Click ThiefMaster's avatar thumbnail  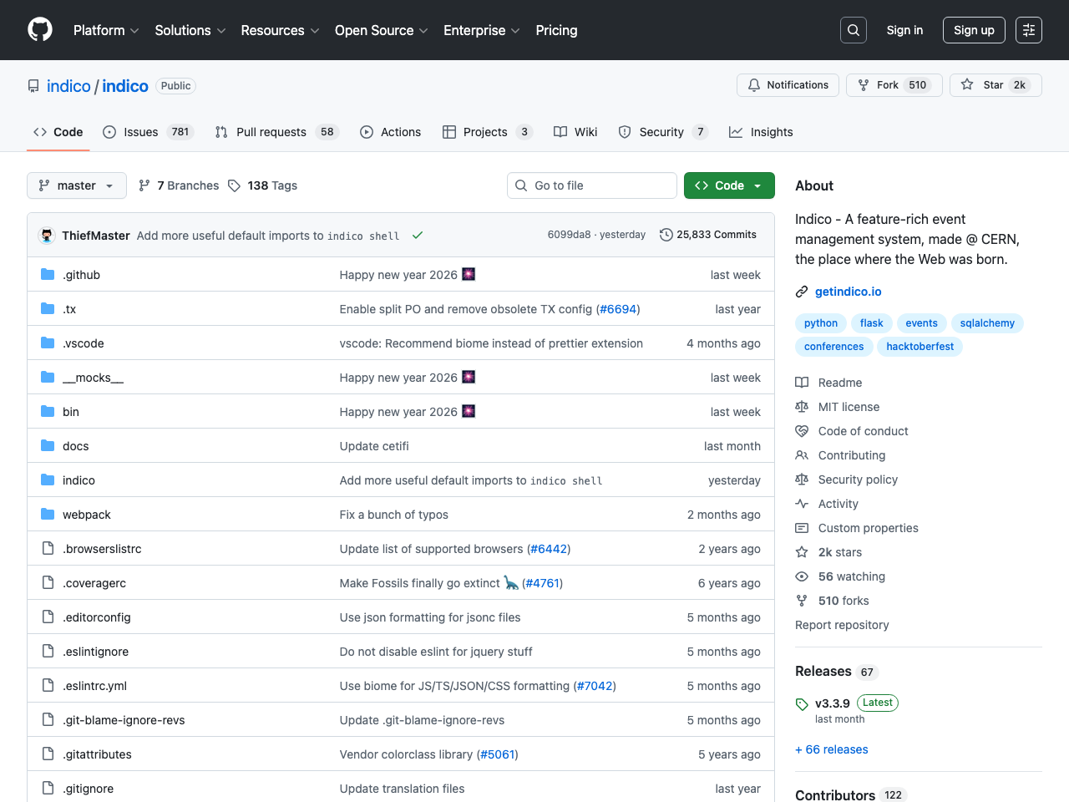[46, 235]
